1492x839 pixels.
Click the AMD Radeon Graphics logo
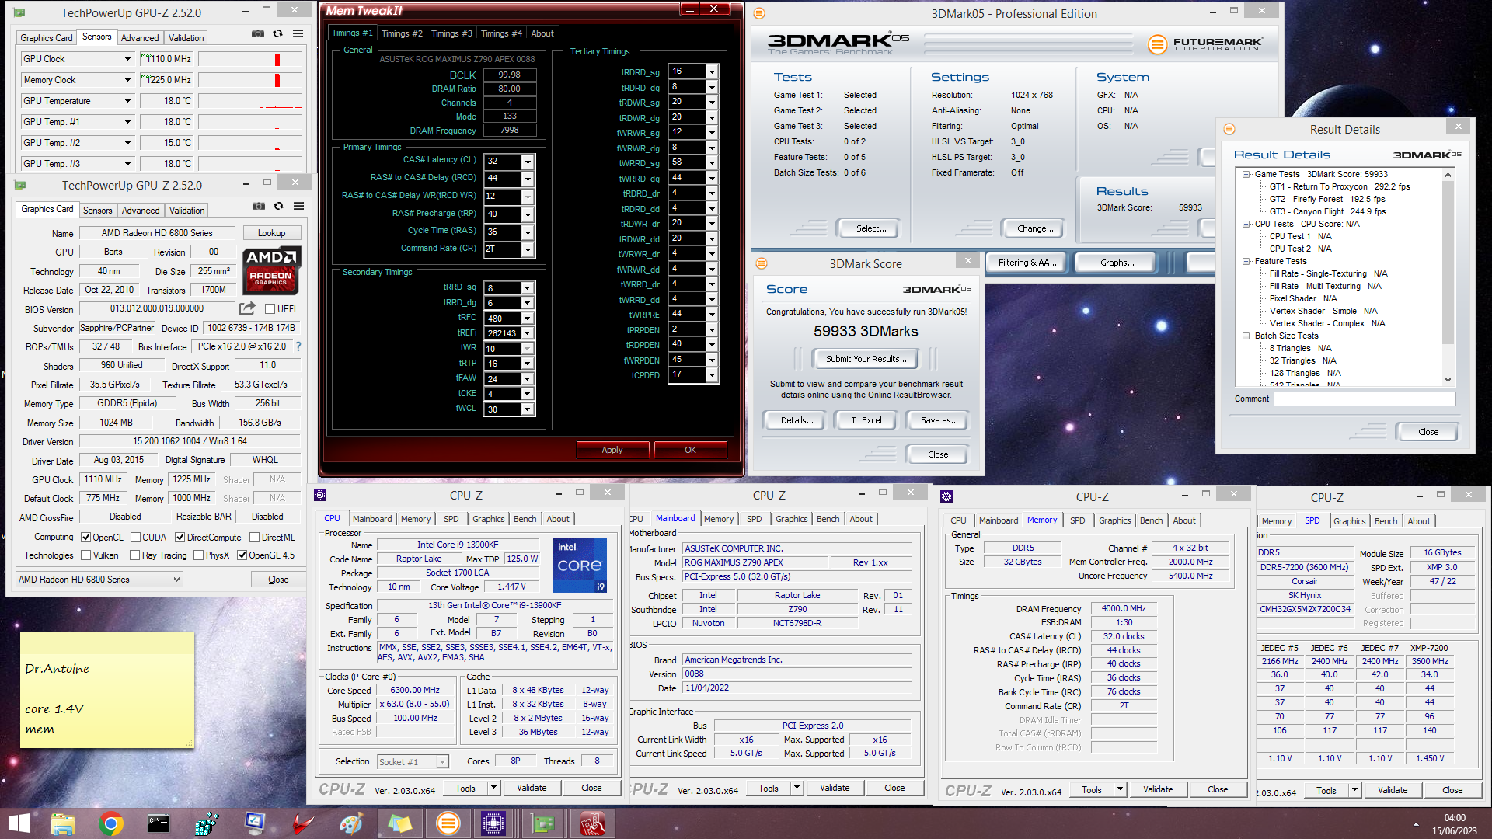click(x=270, y=270)
